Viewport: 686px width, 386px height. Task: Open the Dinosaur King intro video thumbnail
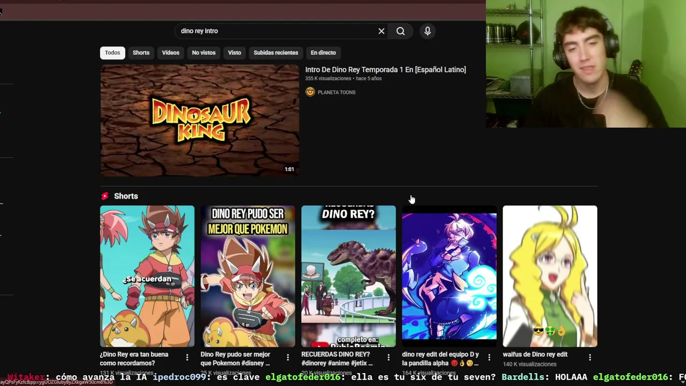pos(200,121)
